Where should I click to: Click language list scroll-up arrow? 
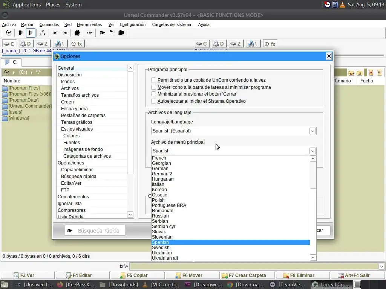[x=313, y=158]
